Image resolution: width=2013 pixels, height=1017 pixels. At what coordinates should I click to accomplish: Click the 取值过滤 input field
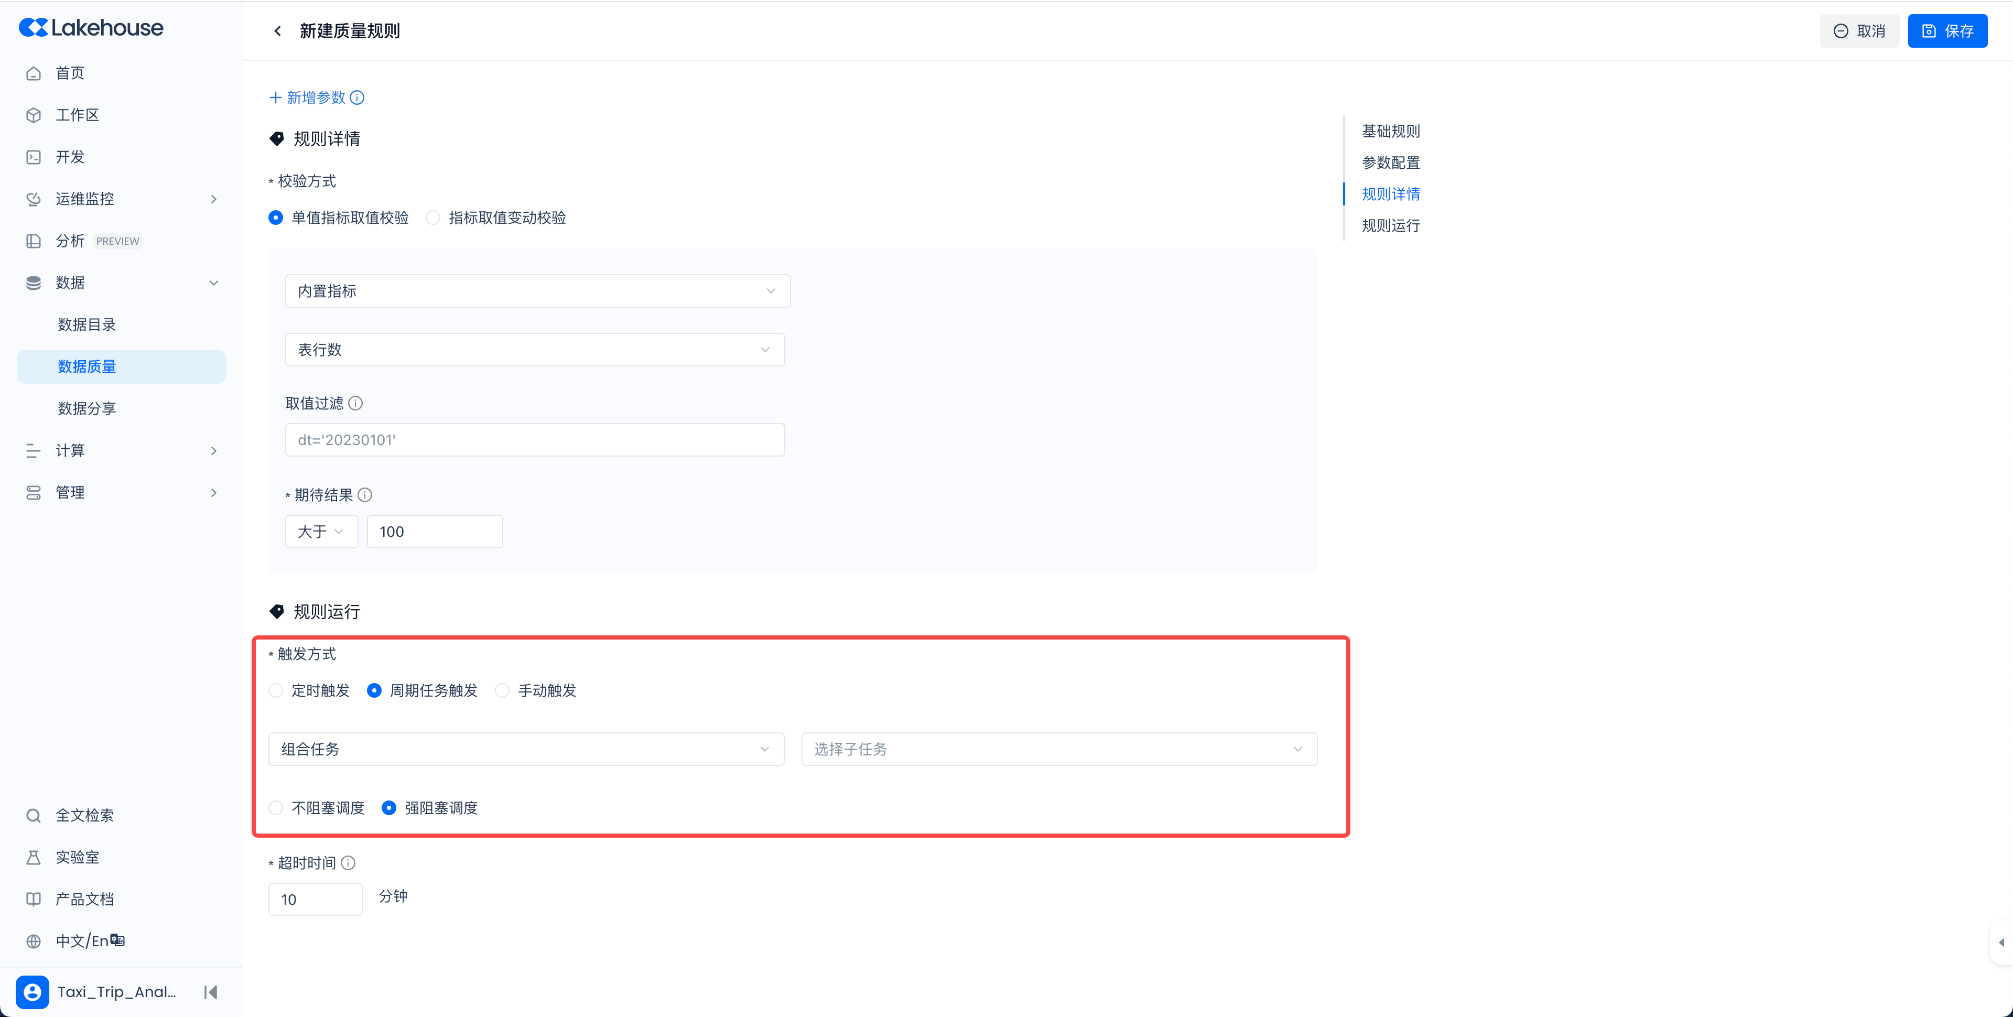coord(535,440)
